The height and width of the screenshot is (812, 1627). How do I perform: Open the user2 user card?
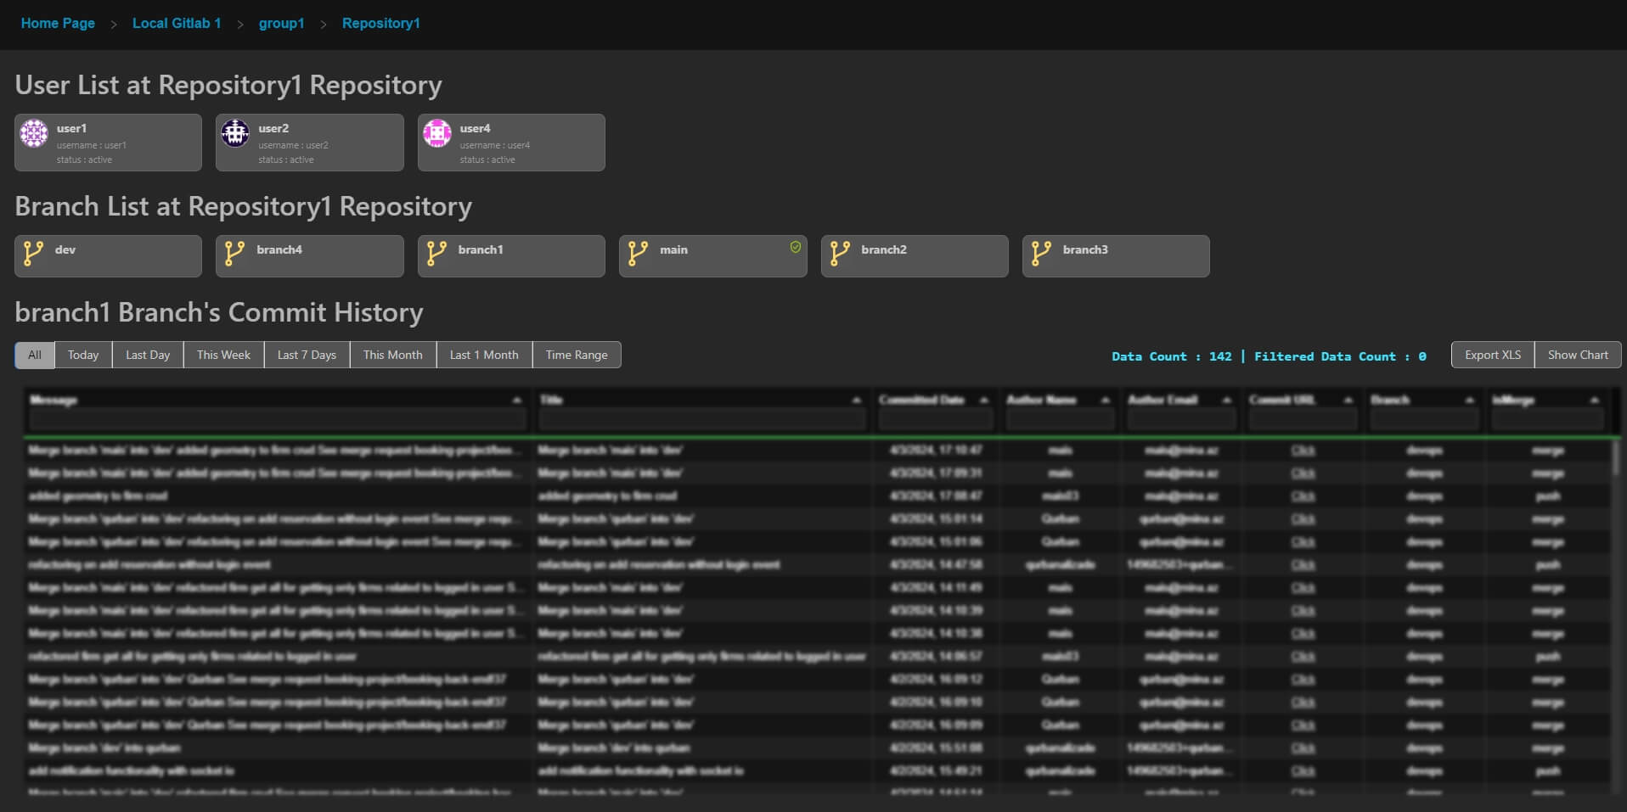point(310,143)
